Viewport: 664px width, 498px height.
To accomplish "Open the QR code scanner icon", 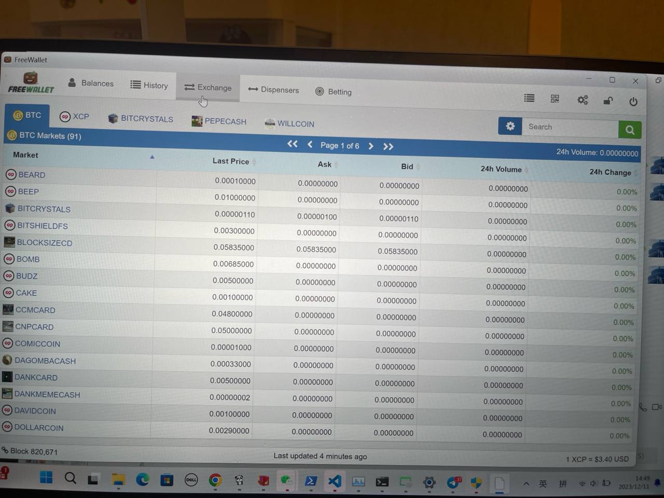I will pos(555,99).
